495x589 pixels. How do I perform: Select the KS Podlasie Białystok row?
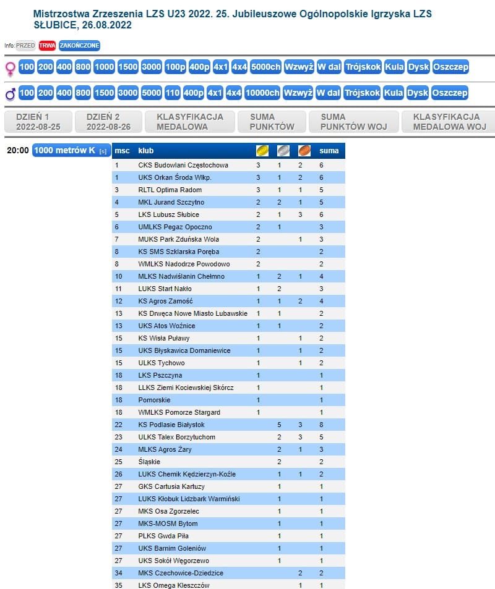click(x=171, y=425)
